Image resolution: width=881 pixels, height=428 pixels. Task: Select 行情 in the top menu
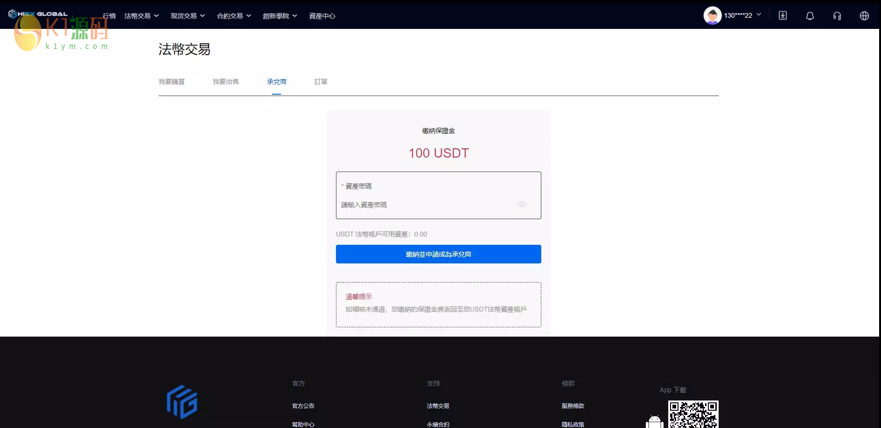109,15
